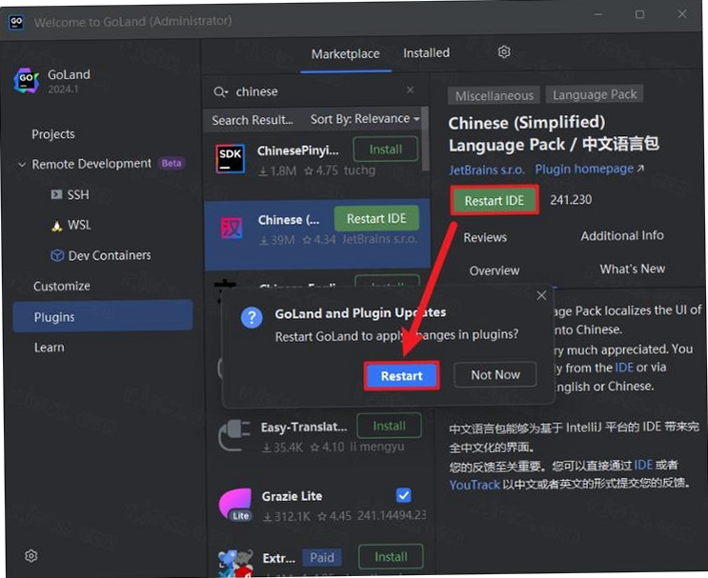Open the Plugin homepage link
This screenshot has width=708, height=578.
[589, 169]
